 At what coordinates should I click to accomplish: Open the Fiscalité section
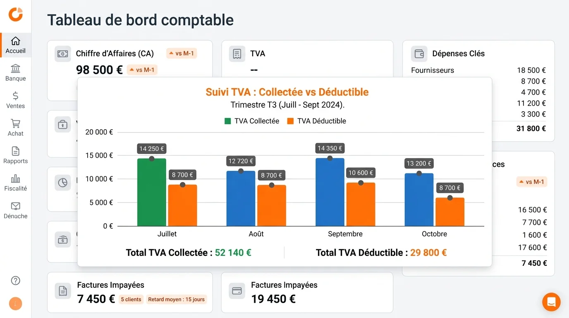[x=15, y=183]
